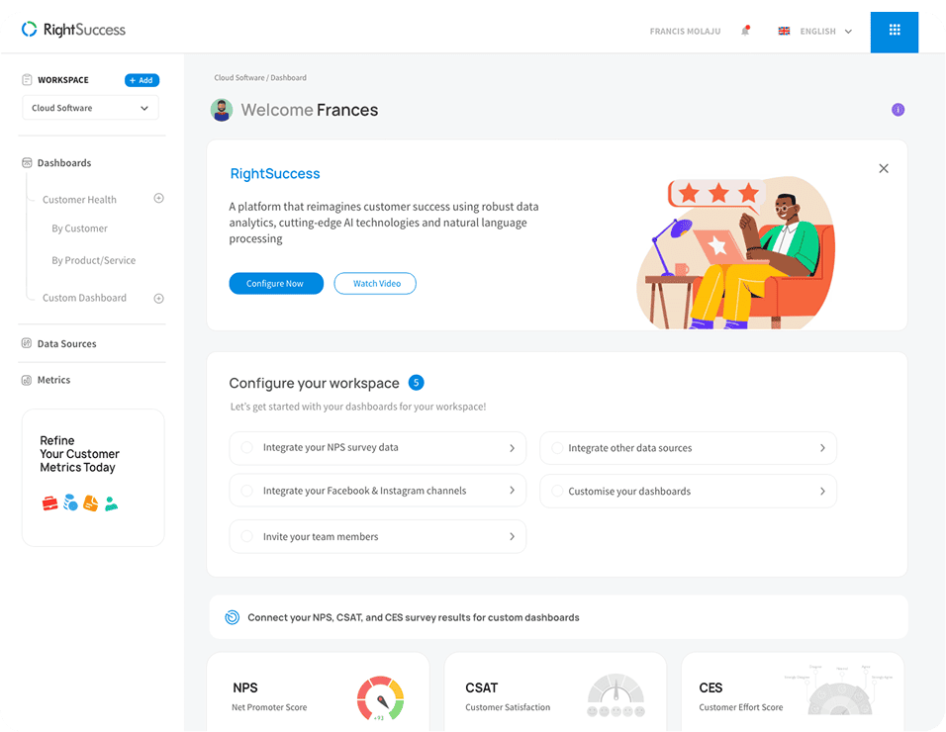Click the RightSuccess logo
The image size is (946, 732).
[74, 30]
